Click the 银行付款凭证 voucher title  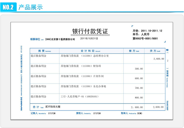[90, 31]
